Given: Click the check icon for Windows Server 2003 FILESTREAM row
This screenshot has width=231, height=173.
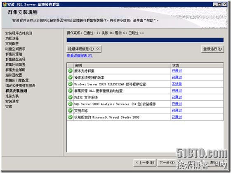Looking at the screenshot, I should click(70, 84).
